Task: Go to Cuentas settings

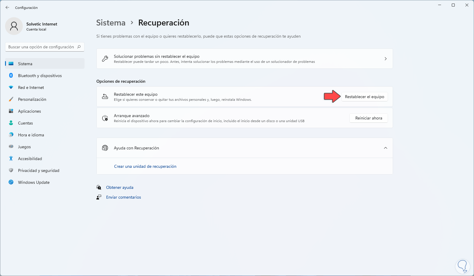Action: (26, 123)
